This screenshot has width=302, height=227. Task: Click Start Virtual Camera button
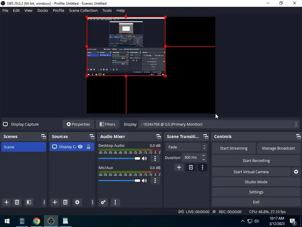tap(251, 172)
